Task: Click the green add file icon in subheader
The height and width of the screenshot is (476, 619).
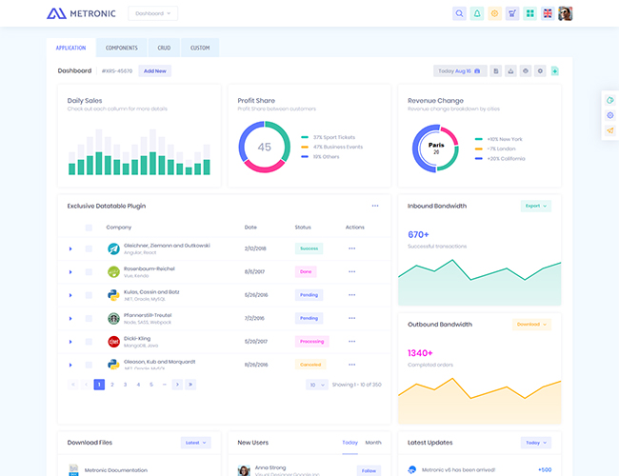Action: (x=555, y=71)
